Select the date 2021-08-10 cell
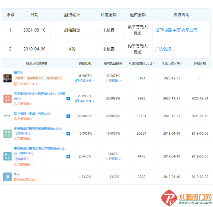Viewport: 213px width, 207px height. 34,30
